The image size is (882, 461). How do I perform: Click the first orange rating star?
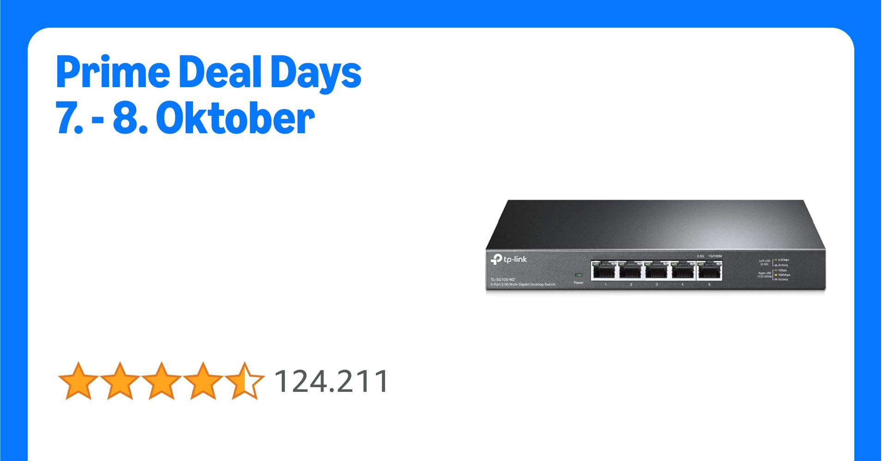pos(78,381)
